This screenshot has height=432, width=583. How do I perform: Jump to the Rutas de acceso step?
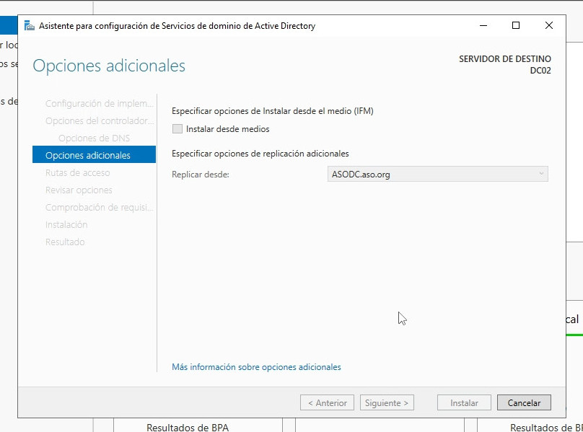pos(77,172)
